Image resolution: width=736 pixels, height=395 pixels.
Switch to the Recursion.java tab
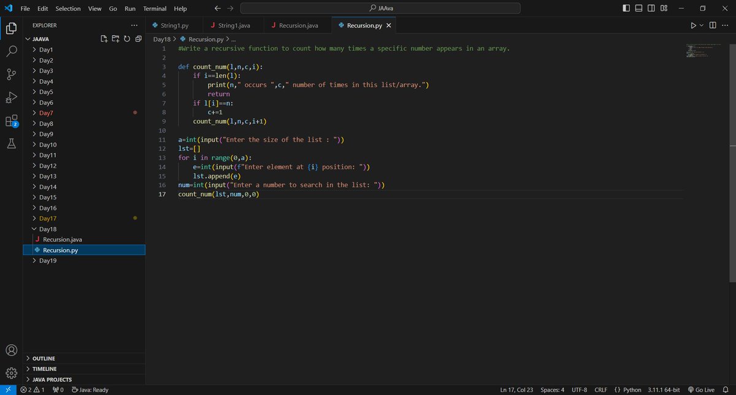click(298, 26)
